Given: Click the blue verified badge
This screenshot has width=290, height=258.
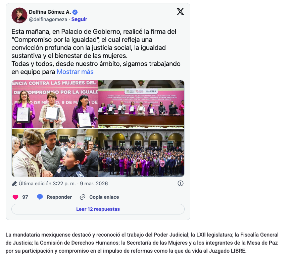Looking at the screenshot, I should pos(75,12).
